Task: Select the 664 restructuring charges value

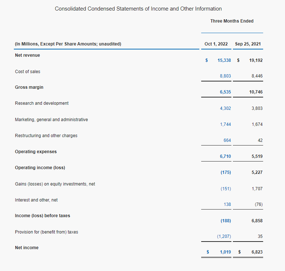Action: 227,140
